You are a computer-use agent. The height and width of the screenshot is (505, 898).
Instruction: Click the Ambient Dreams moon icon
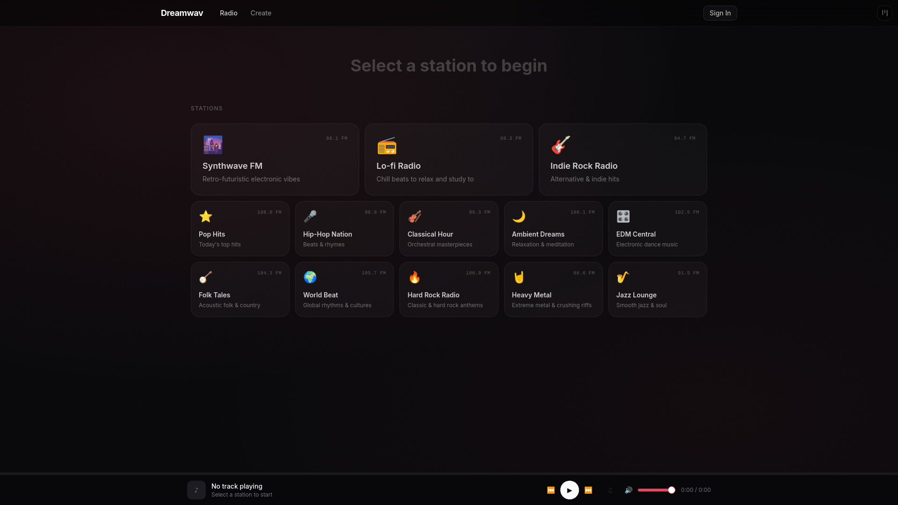click(x=519, y=216)
